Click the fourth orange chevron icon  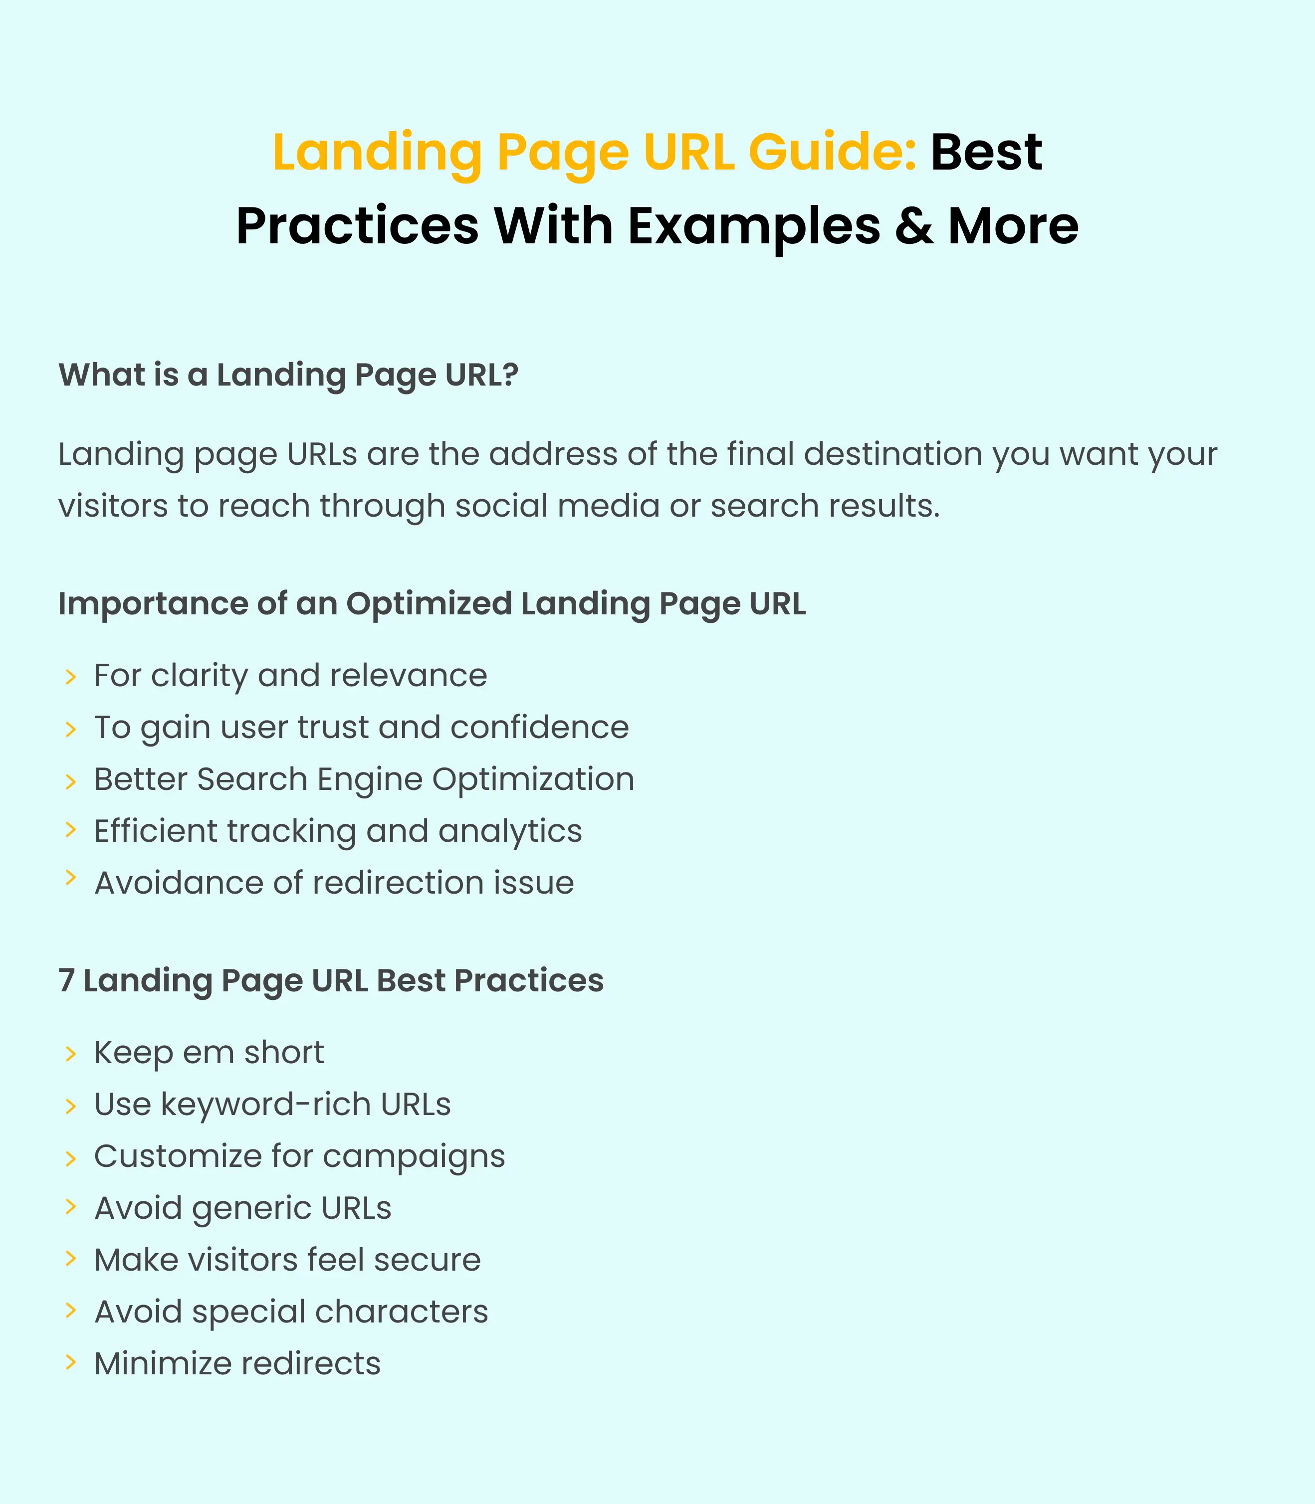[70, 830]
